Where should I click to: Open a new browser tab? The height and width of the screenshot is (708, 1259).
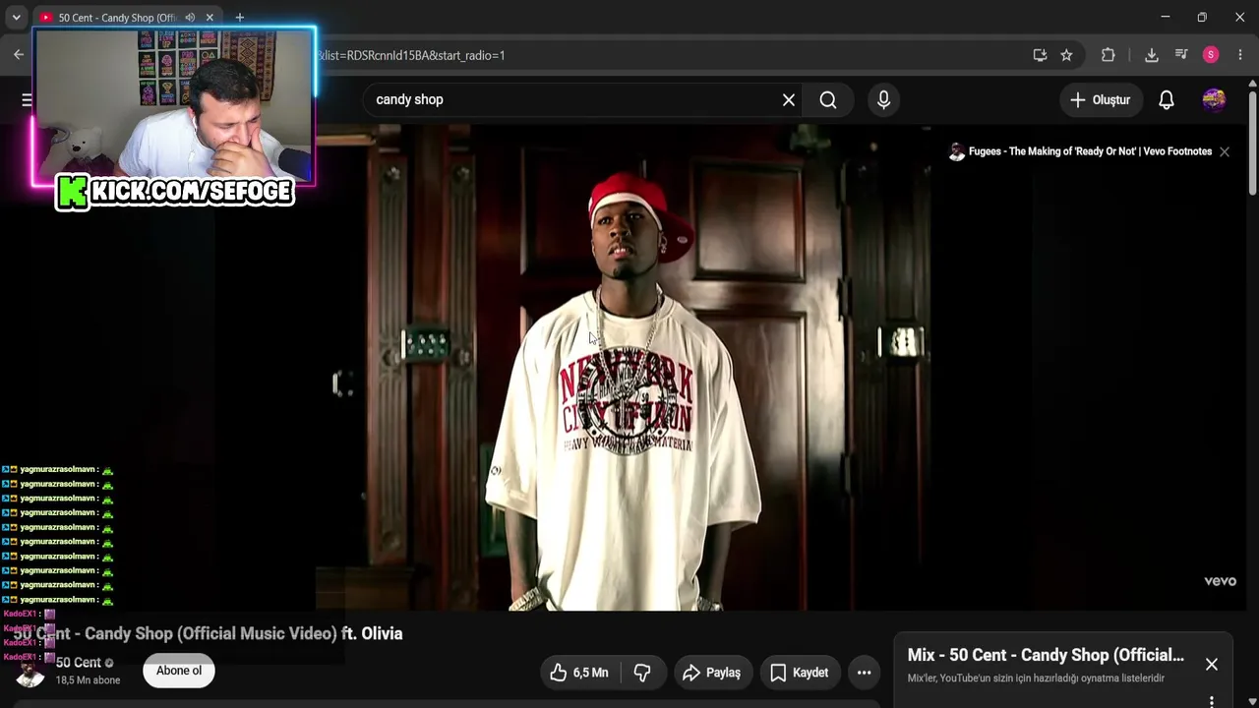click(x=239, y=18)
